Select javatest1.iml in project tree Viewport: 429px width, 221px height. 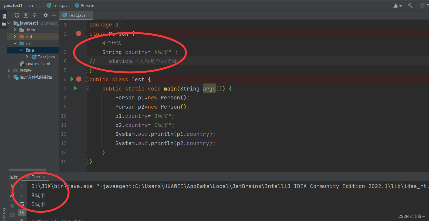(x=35, y=63)
